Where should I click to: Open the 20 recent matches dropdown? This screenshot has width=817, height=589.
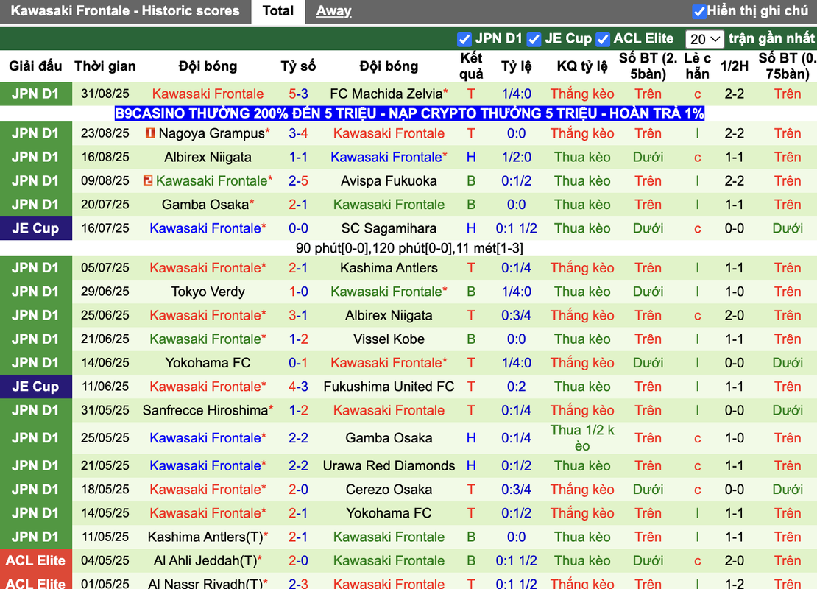pos(704,39)
